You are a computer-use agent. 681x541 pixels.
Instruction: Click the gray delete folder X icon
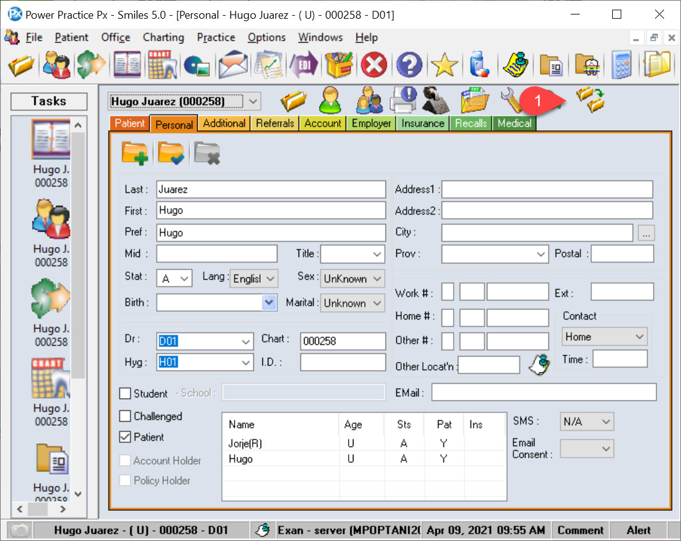pyautogui.click(x=207, y=153)
